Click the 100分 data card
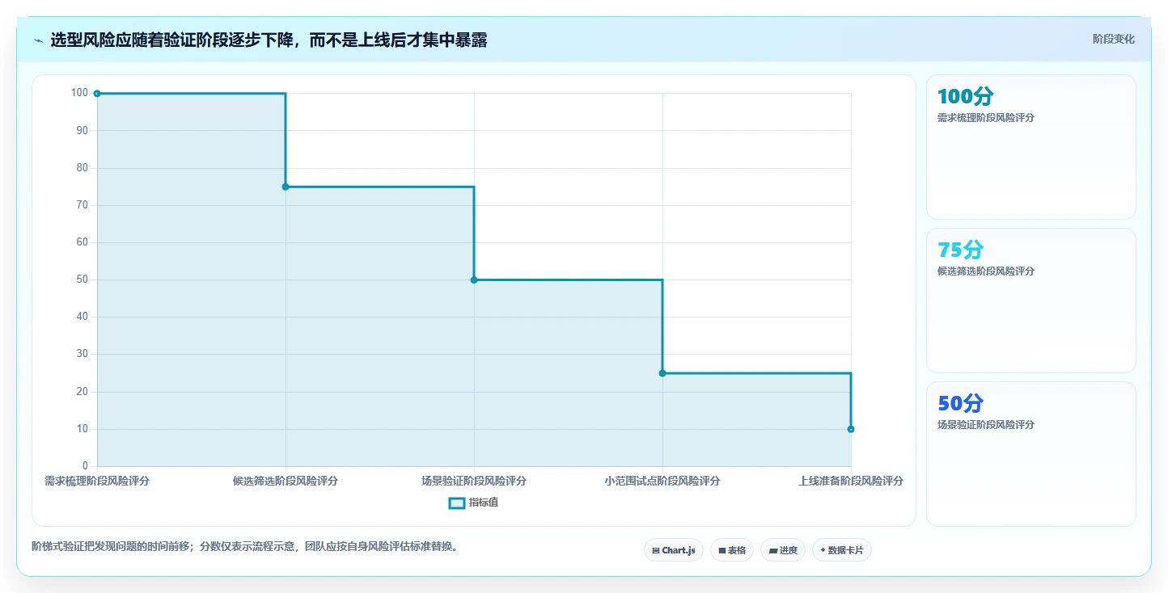The width and height of the screenshot is (1168, 593). click(x=1031, y=147)
